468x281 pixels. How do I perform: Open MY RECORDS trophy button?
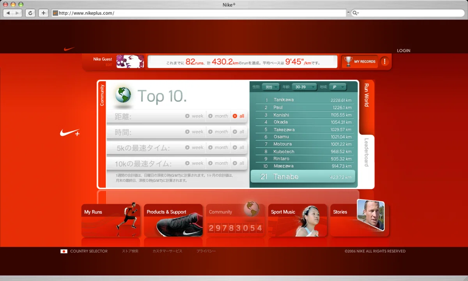click(360, 62)
